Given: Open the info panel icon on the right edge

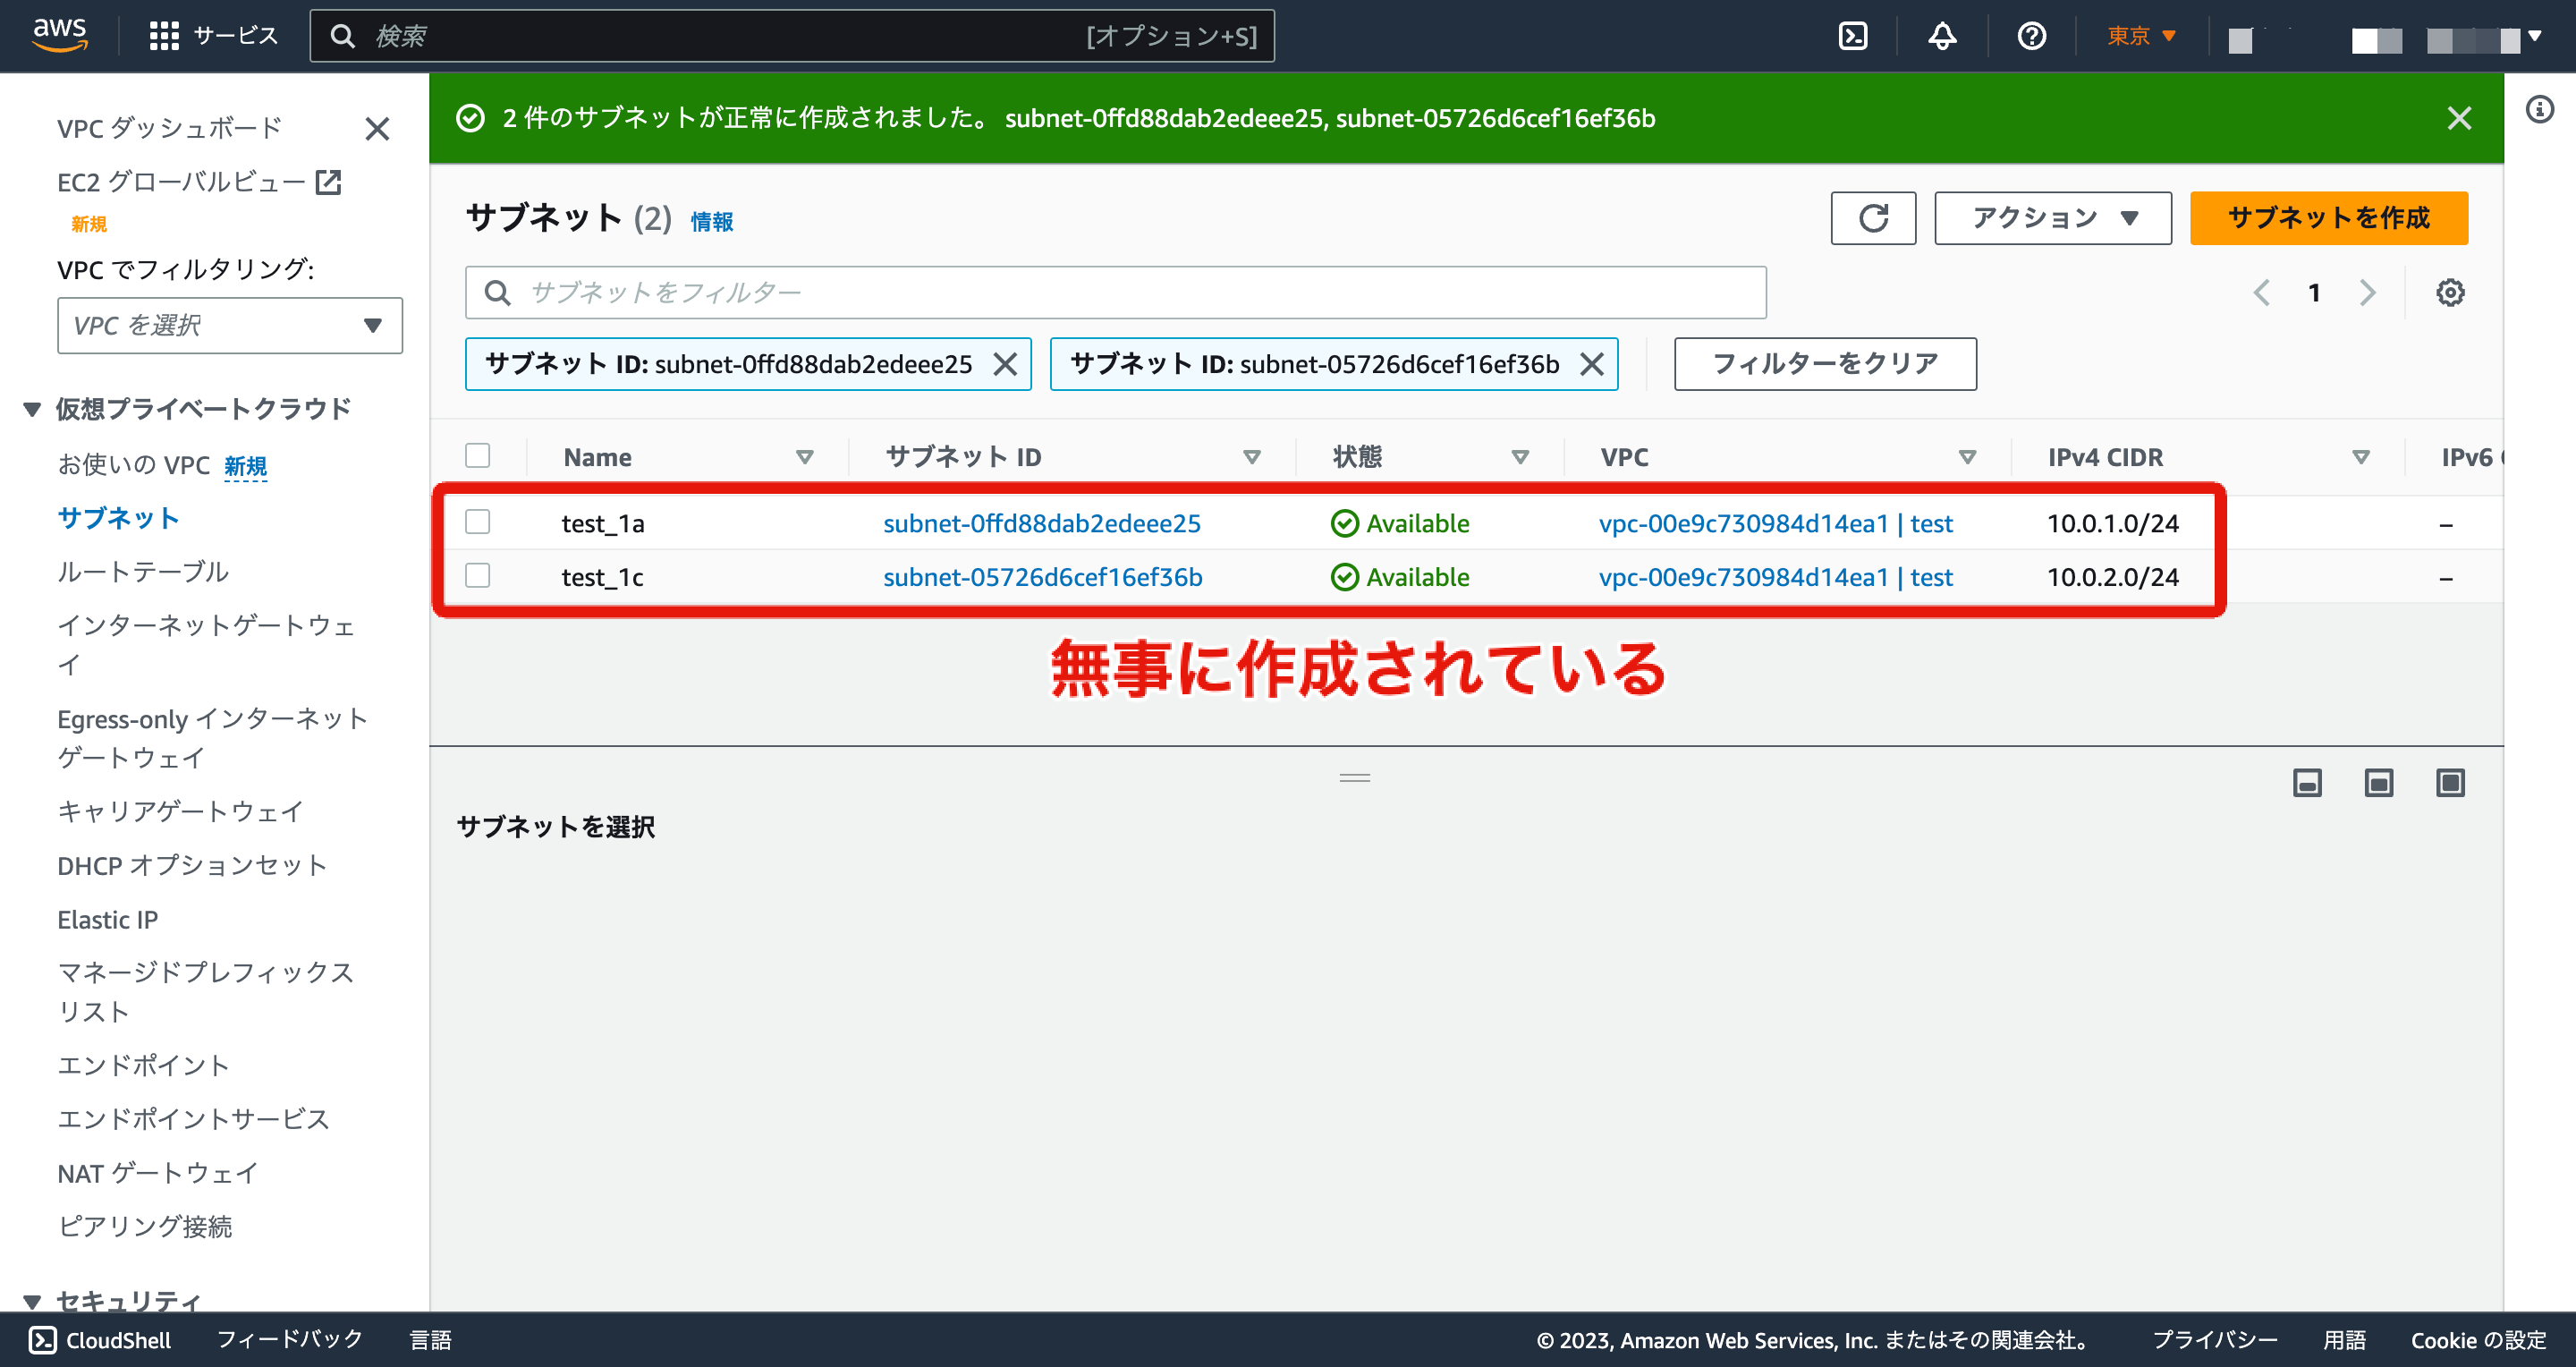Looking at the screenshot, I should pyautogui.click(x=2540, y=109).
